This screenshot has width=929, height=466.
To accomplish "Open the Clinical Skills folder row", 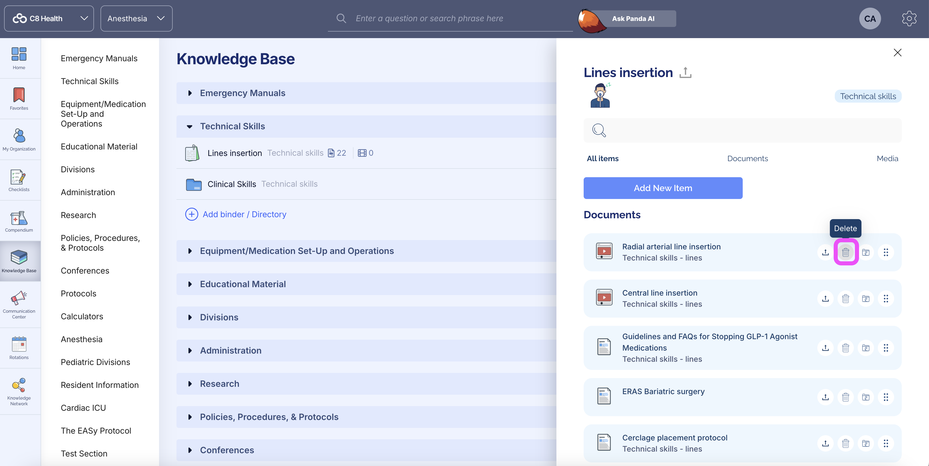I will coord(366,184).
